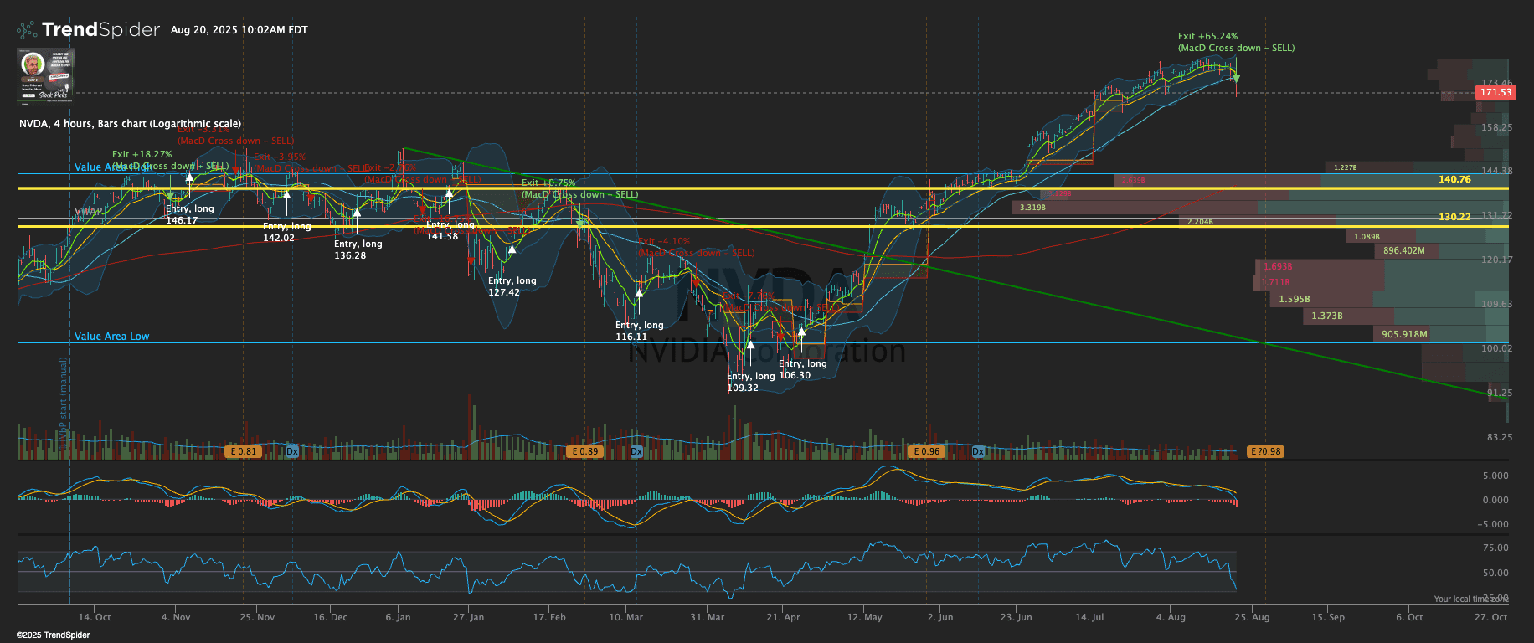Open the Stock Picks thumbnail image
The image size is (1534, 643).
tap(46, 75)
